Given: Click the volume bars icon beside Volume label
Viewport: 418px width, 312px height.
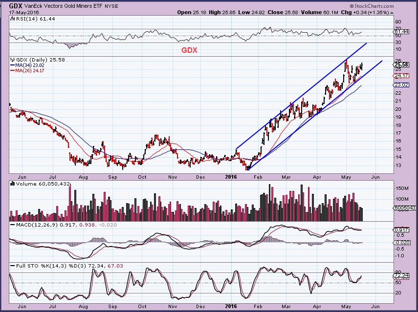Looking at the screenshot, I should (x=13, y=184).
